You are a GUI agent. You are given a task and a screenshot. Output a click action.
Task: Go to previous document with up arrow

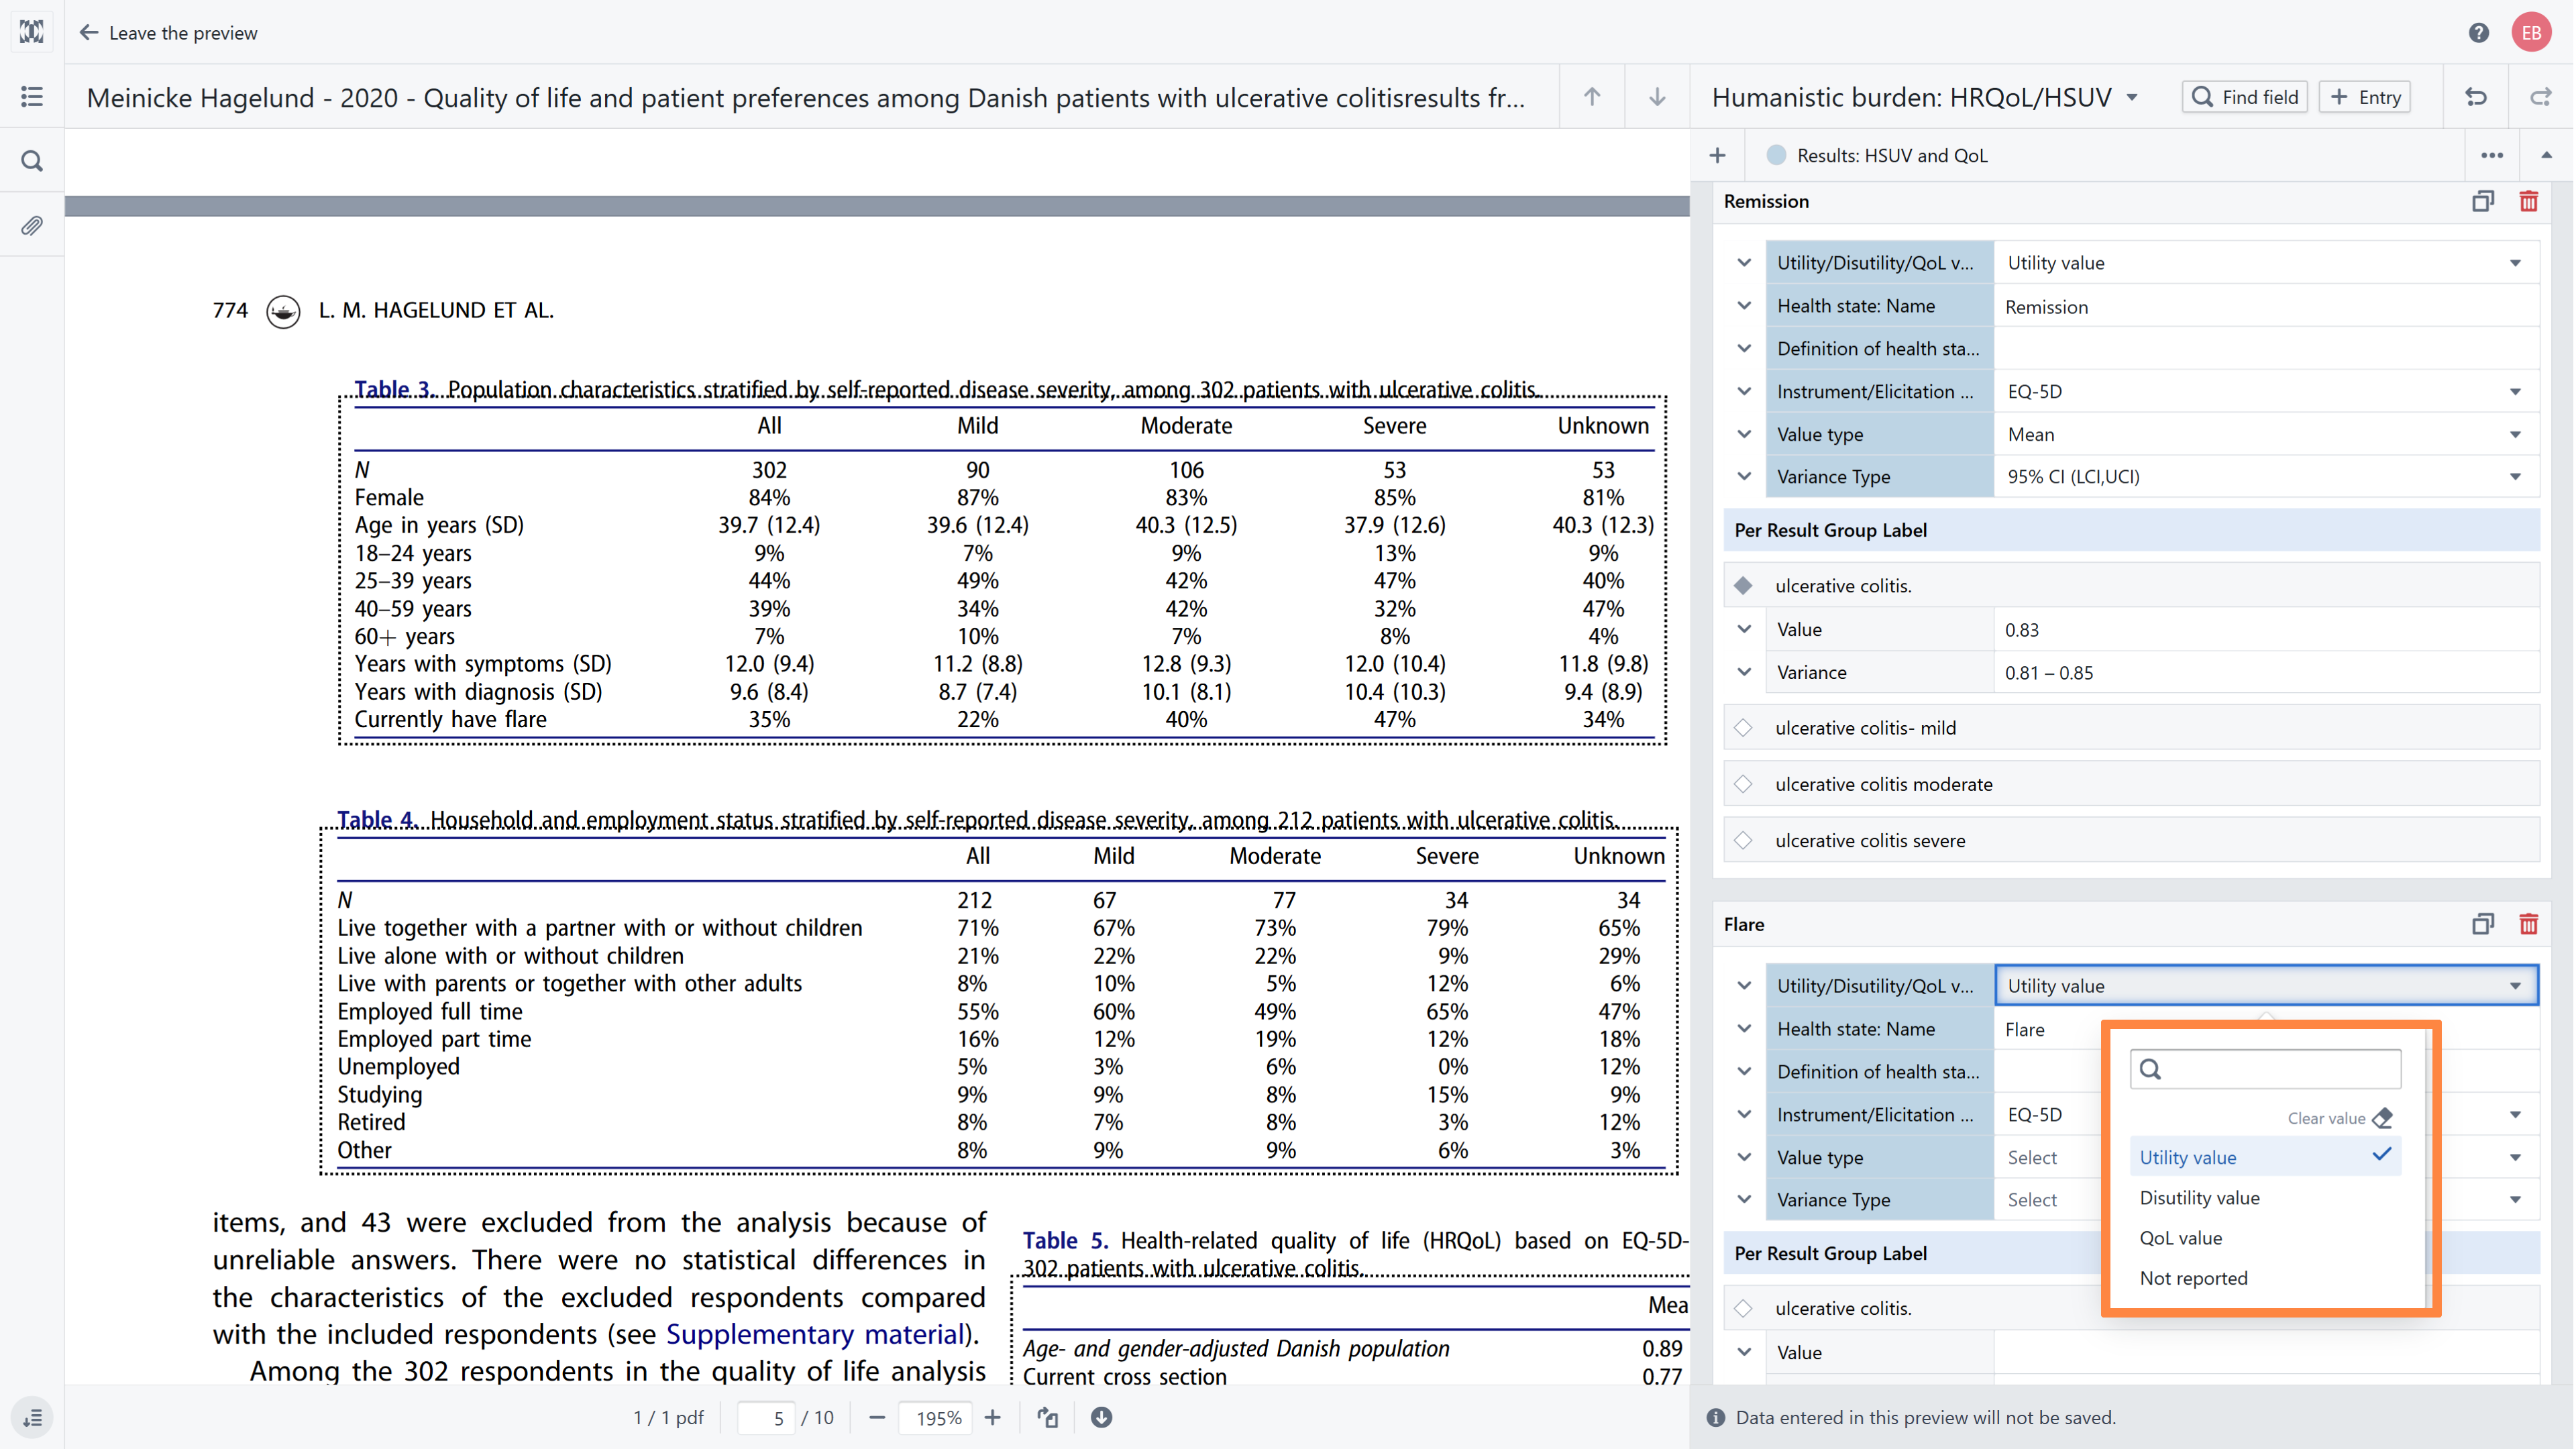[1592, 97]
